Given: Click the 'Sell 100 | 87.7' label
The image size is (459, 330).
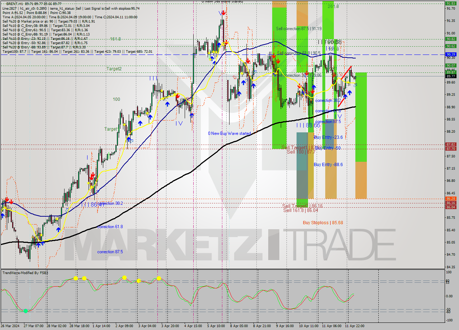Looking at the screenshot, I should tap(301, 152).
